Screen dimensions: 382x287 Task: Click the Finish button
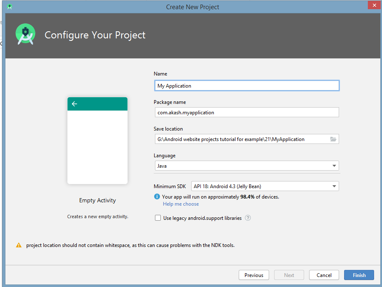[x=359, y=275]
